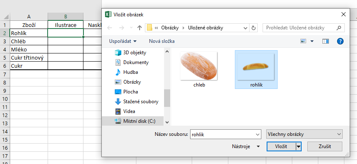
Task: Select Videa in the navigation pane
Action: (x=125, y=111)
